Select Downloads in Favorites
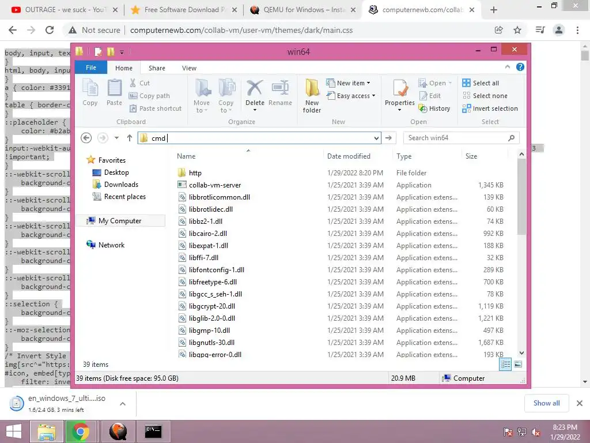 click(115, 185)
